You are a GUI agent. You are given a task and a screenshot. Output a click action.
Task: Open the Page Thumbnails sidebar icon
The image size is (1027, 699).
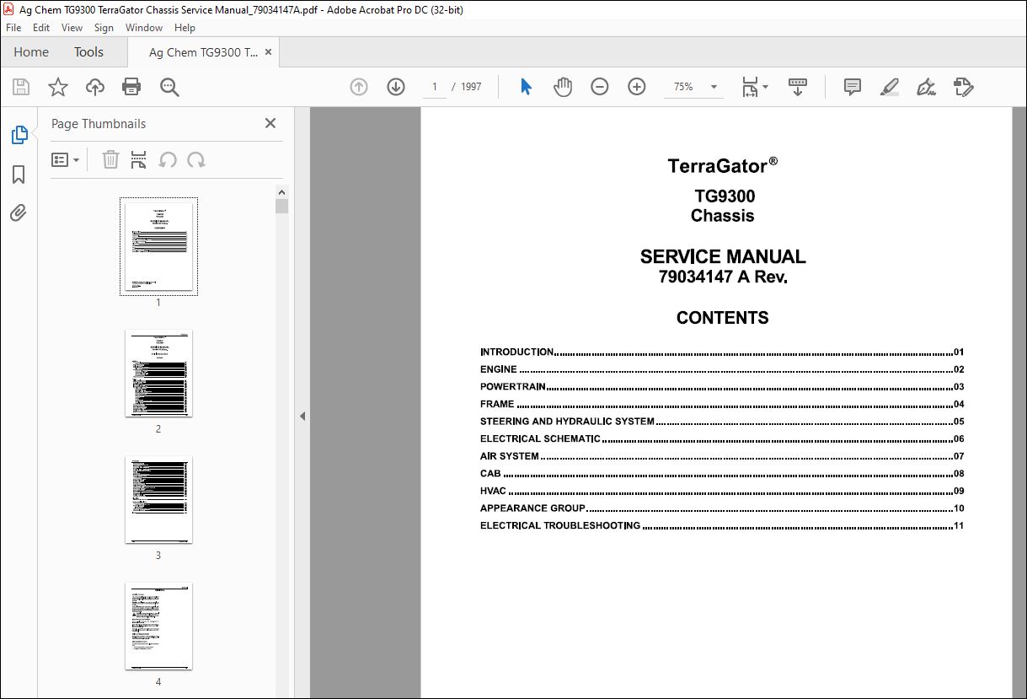(19, 135)
